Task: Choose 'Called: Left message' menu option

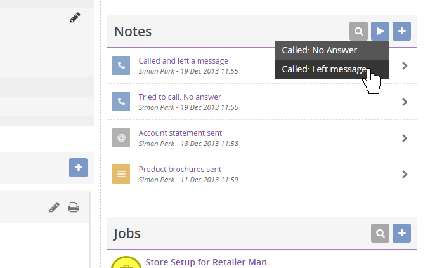Action: [x=332, y=69]
